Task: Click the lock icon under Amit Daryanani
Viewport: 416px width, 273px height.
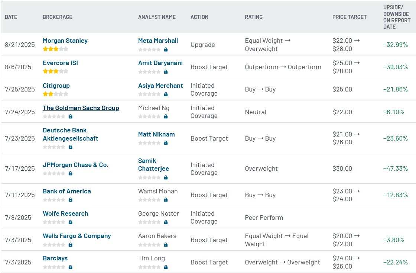Action: coord(166,72)
